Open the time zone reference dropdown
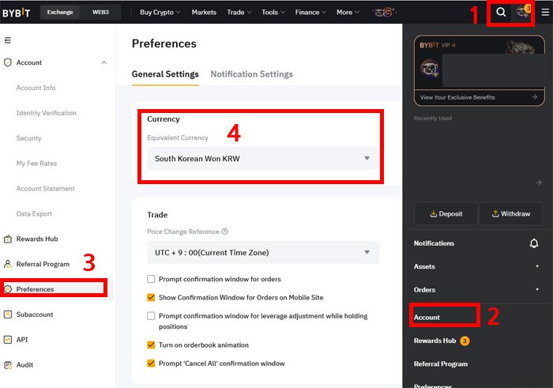Image resolution: width=553 pixels, height=388 pixels. click(263, 252)
